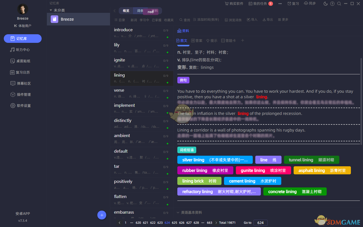Open 桌面贴纸 desktop stickers

pos(22,61)
